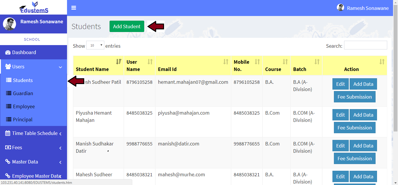Click Edit for Manish Sudhakar Datir
The height and width of the screenshot is (185, 398).
[340, 146]
